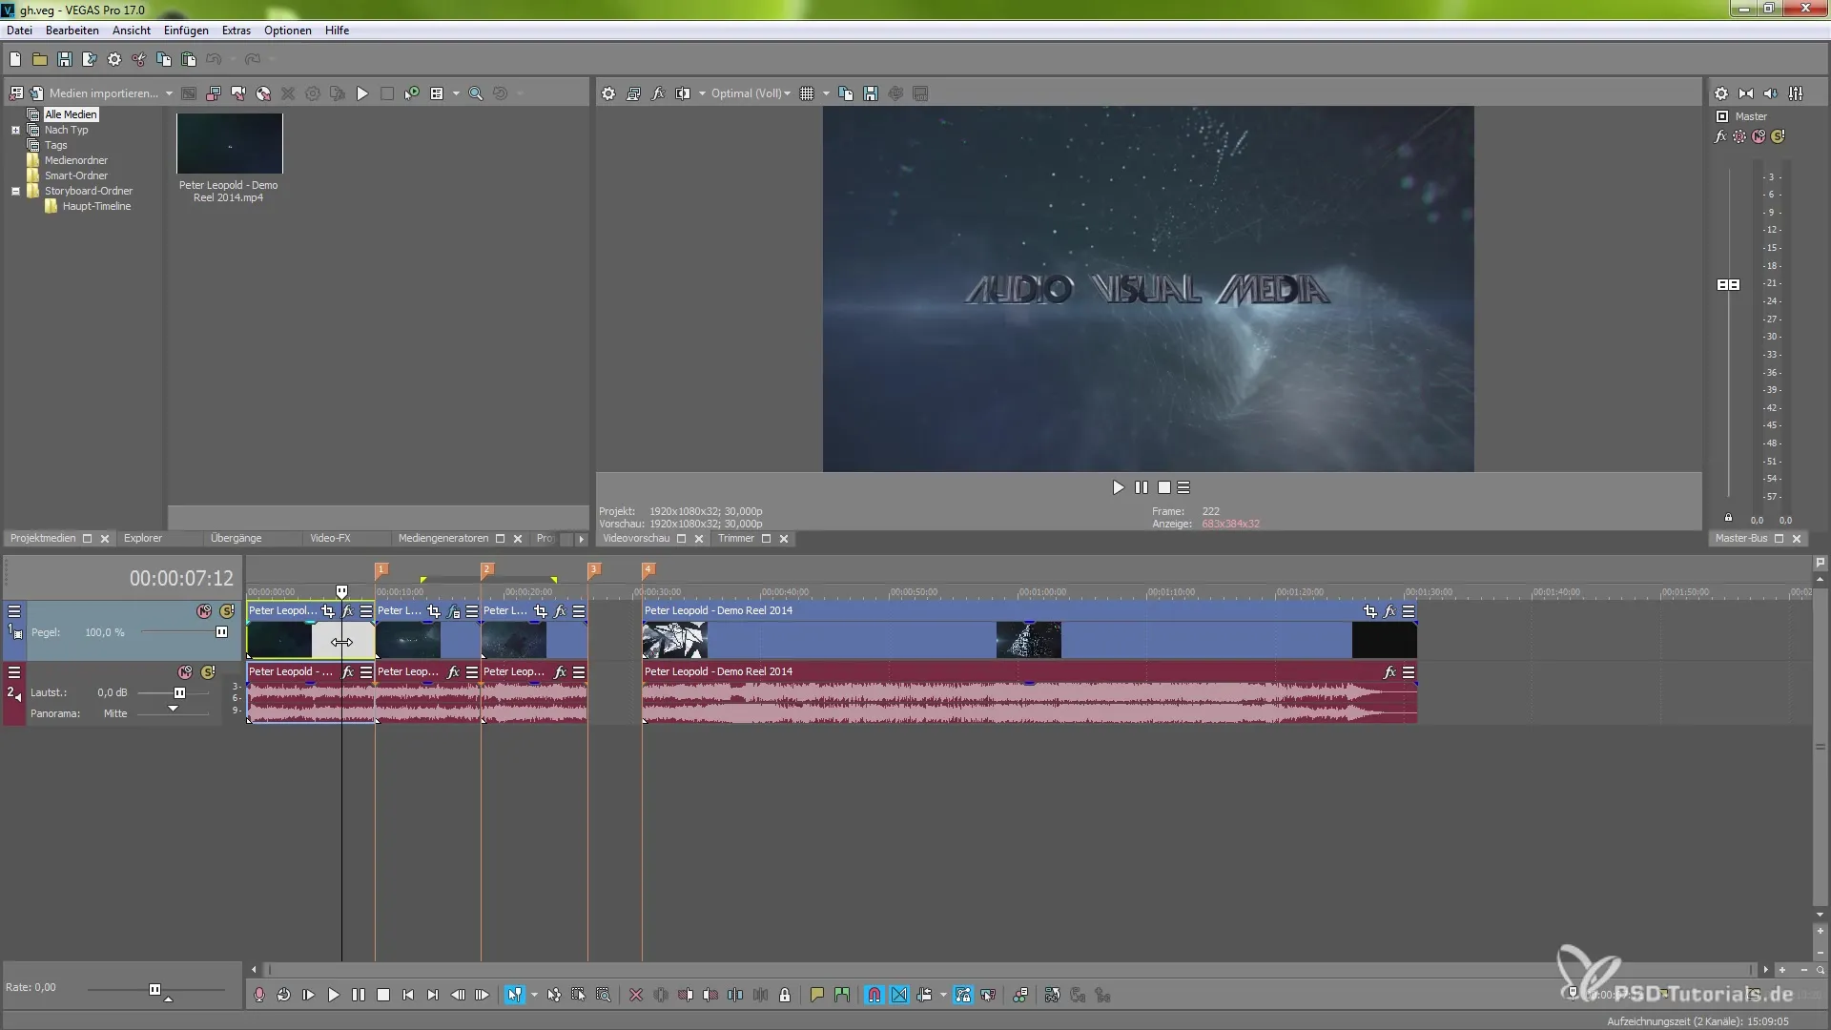Open Bearbeiten menu
The height and width of the screenshot is (1030, 1831).
(72, 31)
